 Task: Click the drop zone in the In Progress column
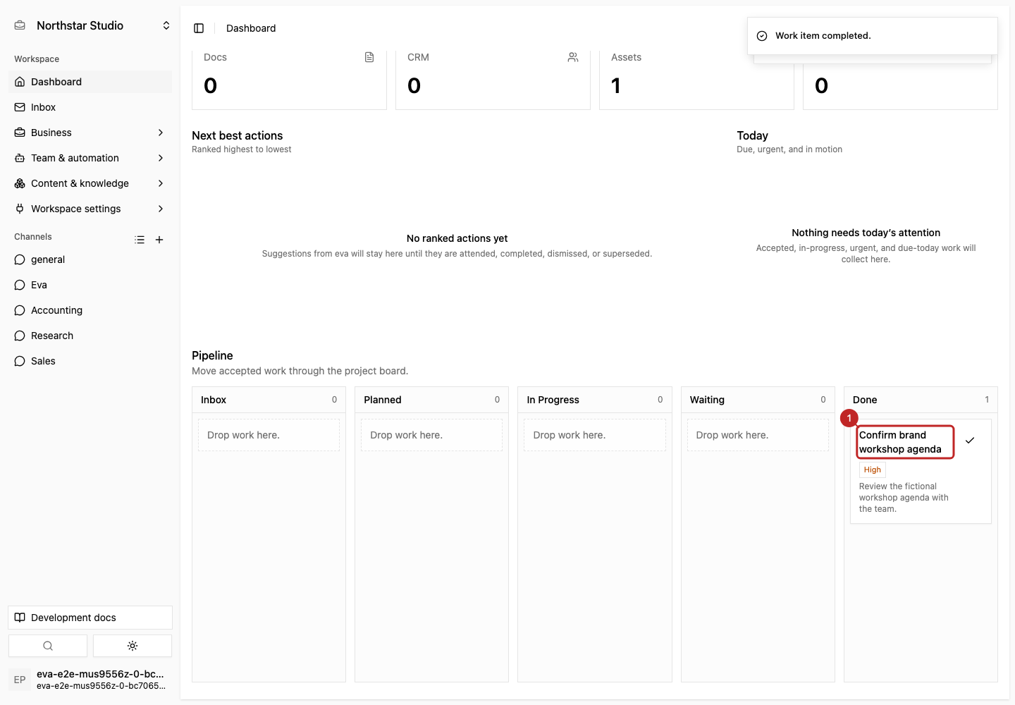(595, 435)
